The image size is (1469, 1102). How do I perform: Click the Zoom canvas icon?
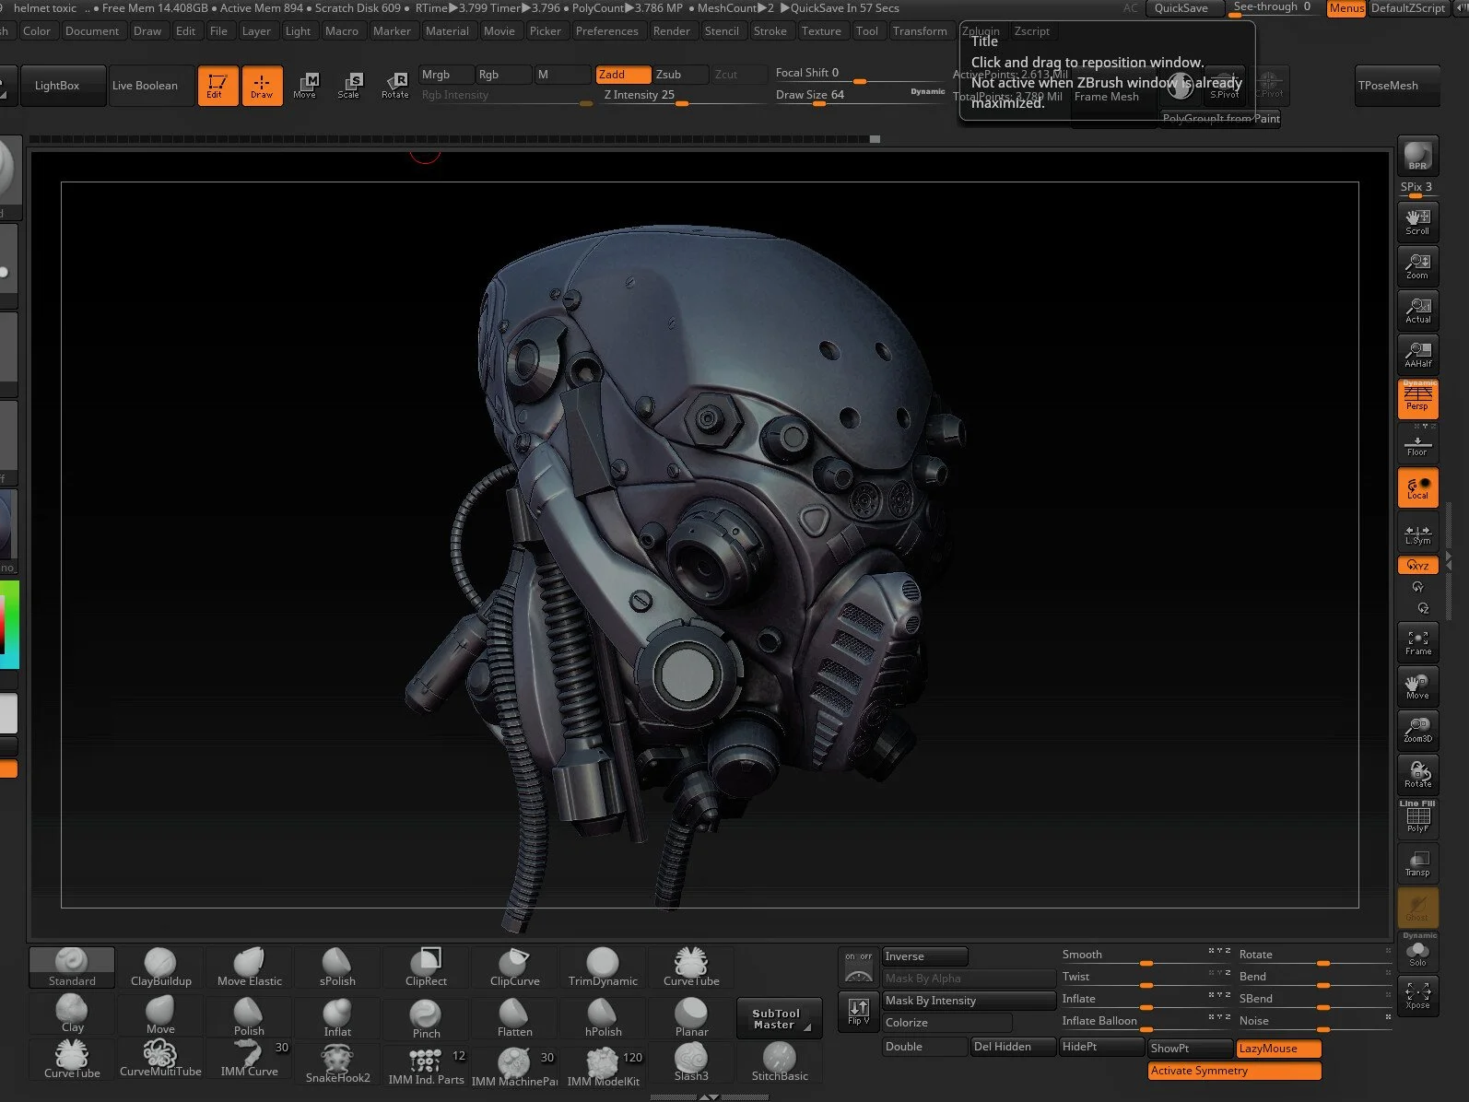(1417, 265)
